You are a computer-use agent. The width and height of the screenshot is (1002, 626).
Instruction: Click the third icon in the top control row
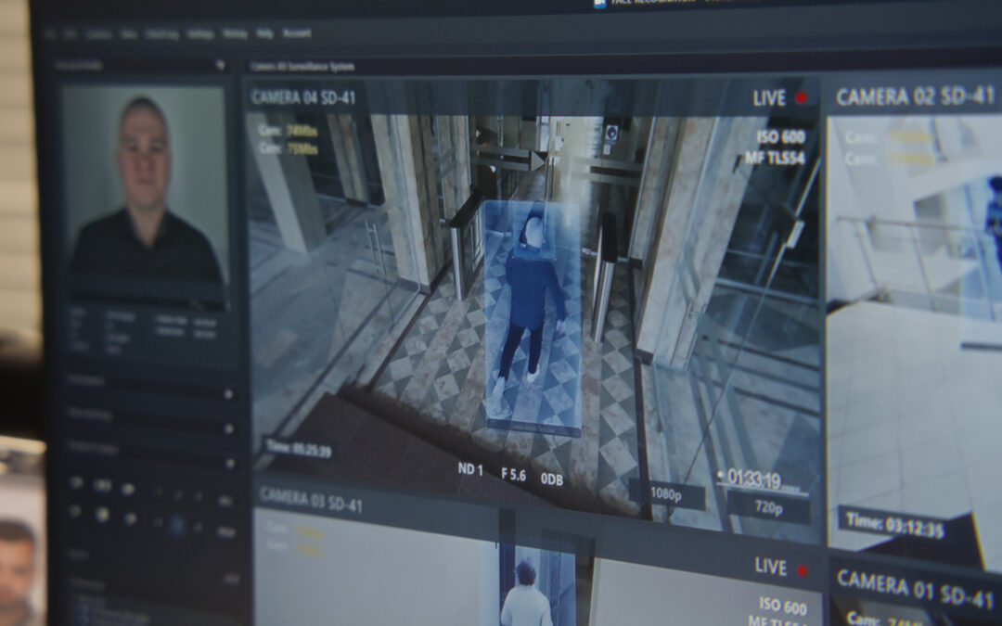click(x=128, y=487)
